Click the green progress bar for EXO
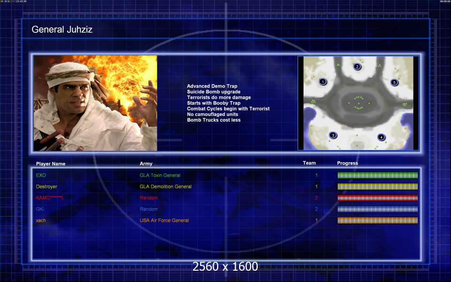 (x=377, y=175)
